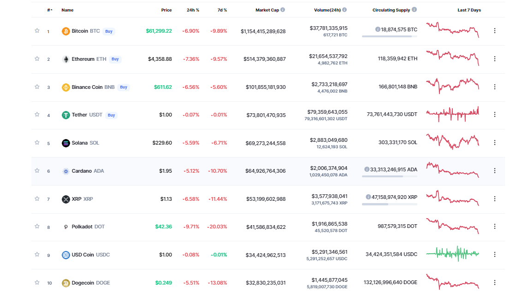The width and height of the screenshot is (522, 297).
Task: Open the Dogecoin row options menu
Action: [x=495, y=282]
